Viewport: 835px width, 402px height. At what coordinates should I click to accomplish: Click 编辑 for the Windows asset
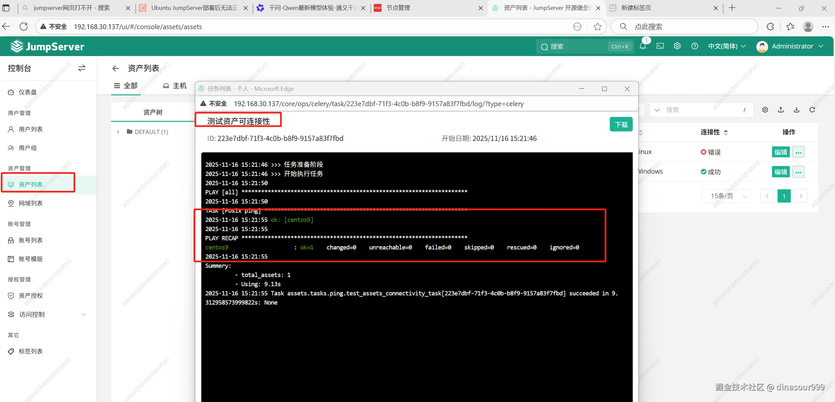click(780, 172)
